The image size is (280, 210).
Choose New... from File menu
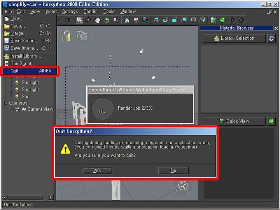pos(30,19)
